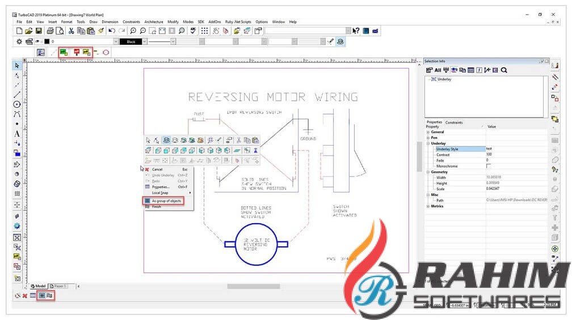Cut selection with the scissors icon

coord(71,31)
